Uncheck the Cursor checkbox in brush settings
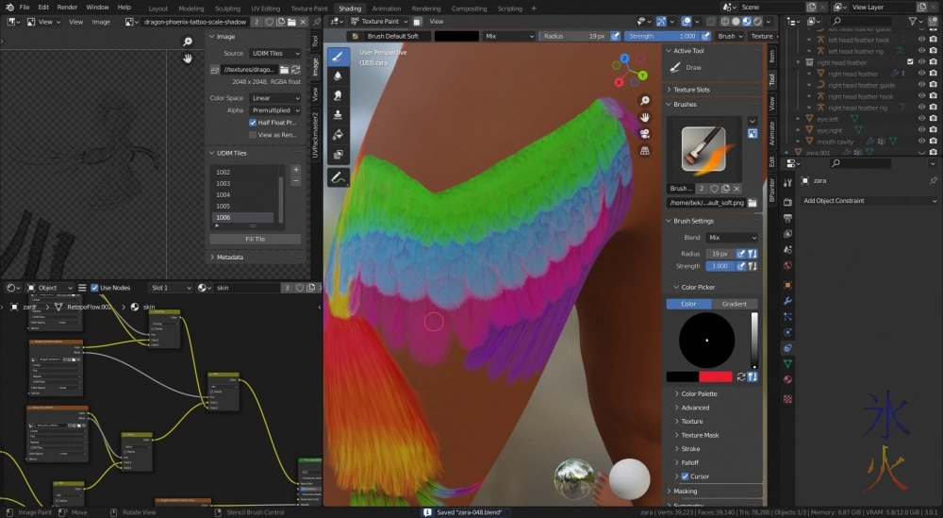Screen dimensions: 943x518 click(x=685, y=476)
